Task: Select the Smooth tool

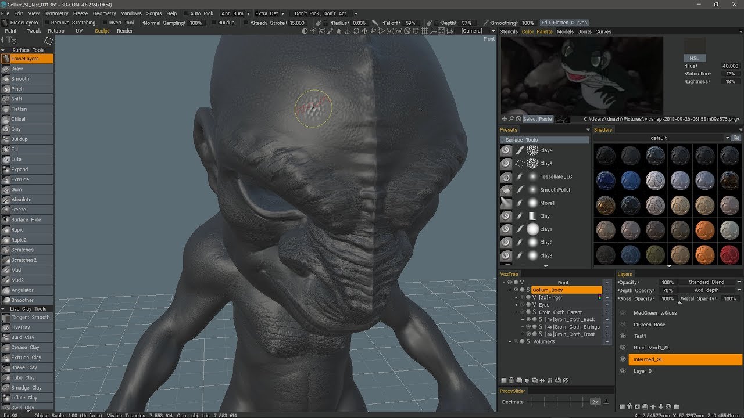Action: (x=27, y=79)
